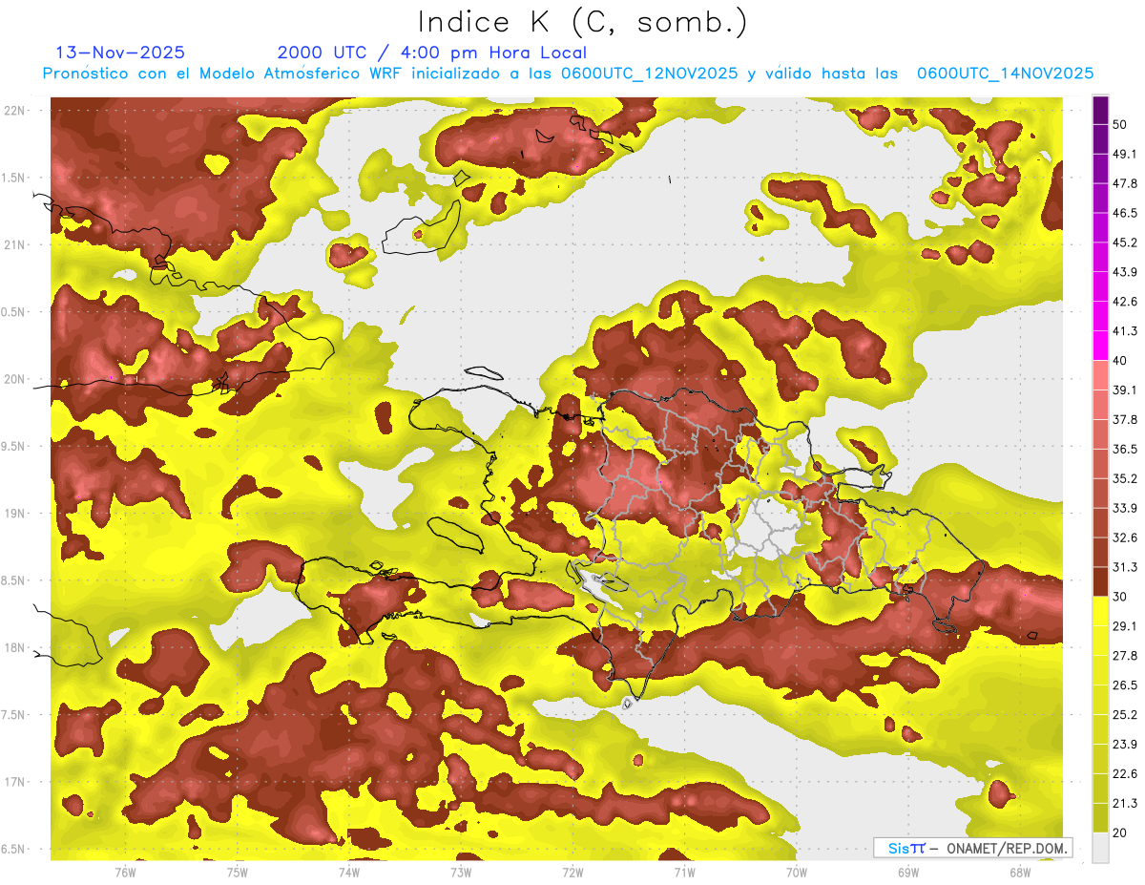The image size is (1145, 885).
Task: Click the 20N latitude label
Action: [x=15, y=379]
